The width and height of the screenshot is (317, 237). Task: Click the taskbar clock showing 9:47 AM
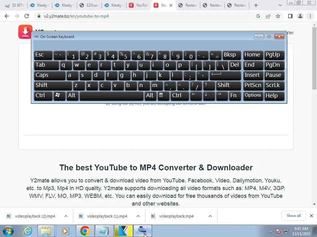point(301,231)
